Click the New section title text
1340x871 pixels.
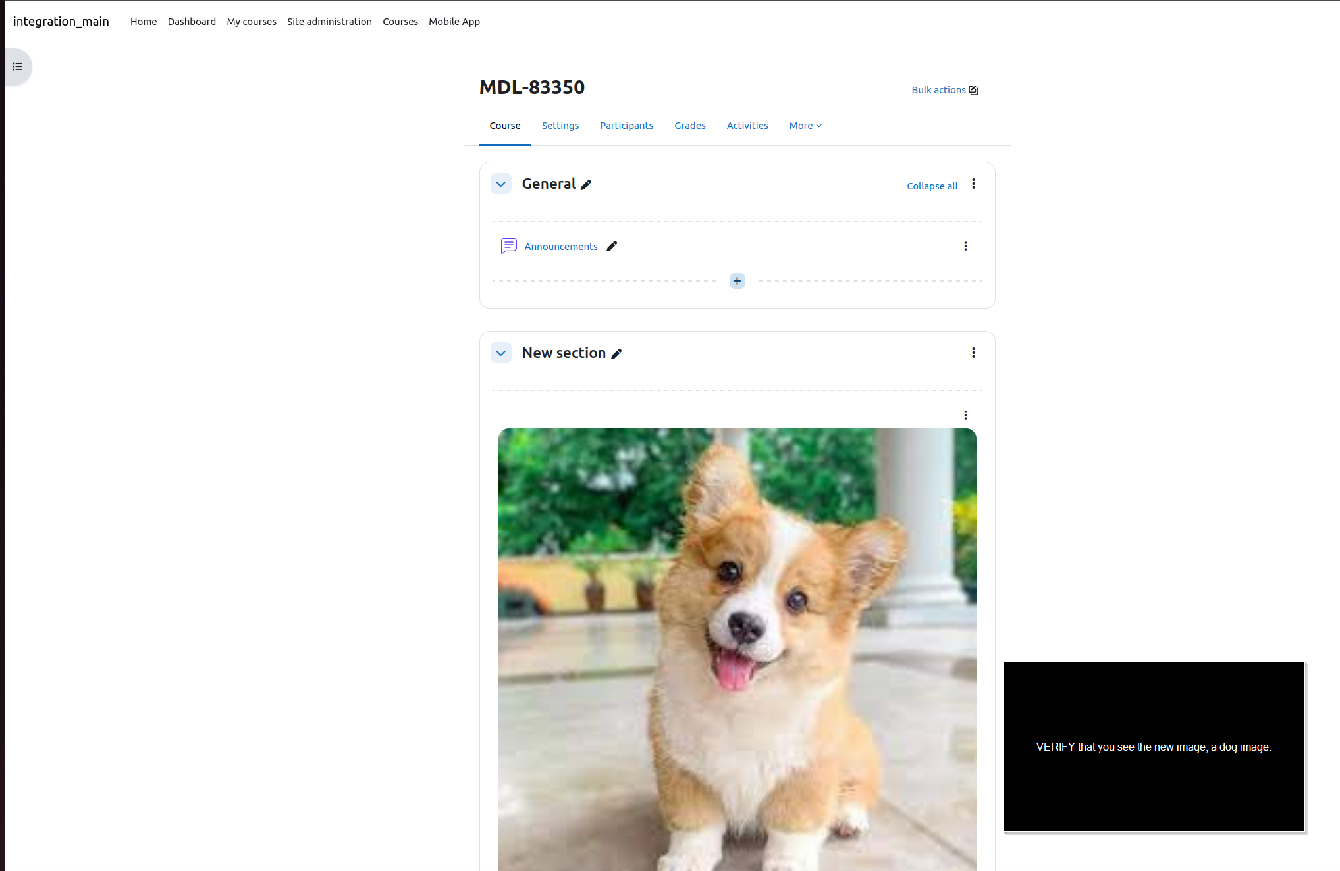(x=564, y=353)
